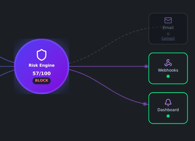Click the Webhooks icon
Image resolution: width=195 pixels, height=141 pixels.
click(x=168, y=63)
